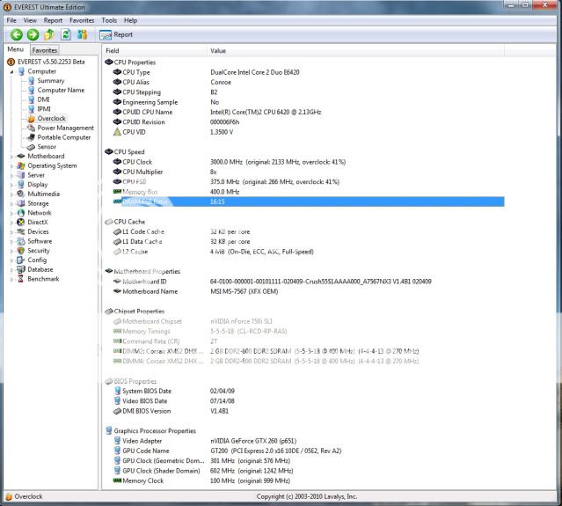Image resolution: width=562 pixels, height=506 pixels.
Task: Select Computer Name in the tree
Action: pos(61,90)
